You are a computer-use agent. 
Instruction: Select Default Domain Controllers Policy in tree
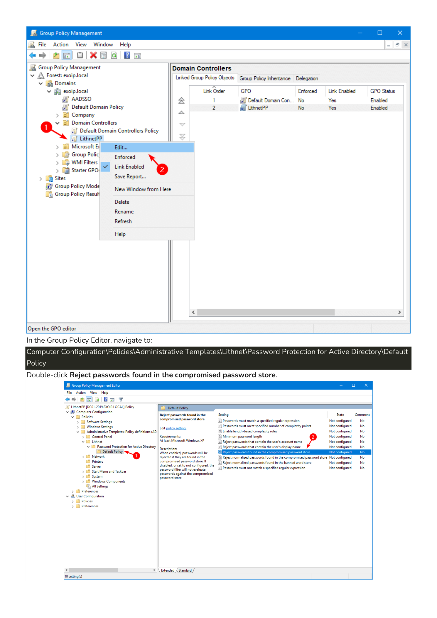click(x=119, y=131)
